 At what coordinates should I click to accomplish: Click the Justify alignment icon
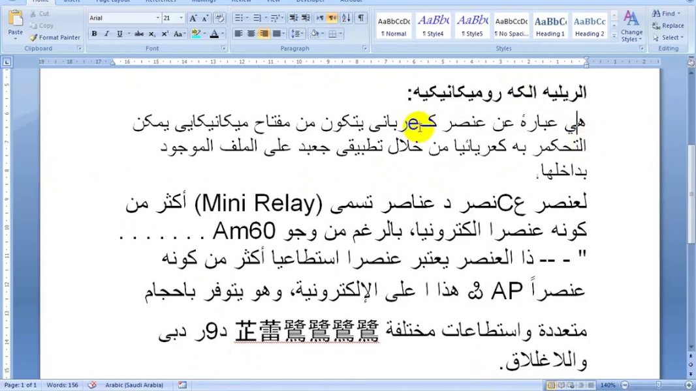point(277,34)
